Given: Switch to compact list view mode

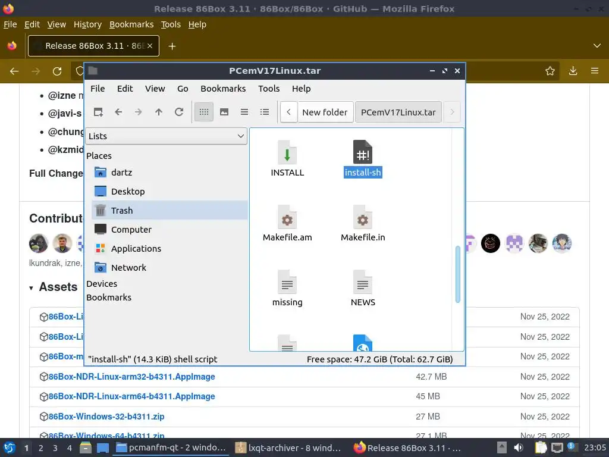Looking at the screenshot, I should (x=244, y=112).
